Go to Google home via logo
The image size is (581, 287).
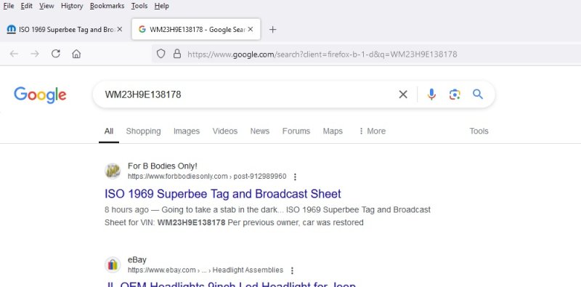pos(40,95)
